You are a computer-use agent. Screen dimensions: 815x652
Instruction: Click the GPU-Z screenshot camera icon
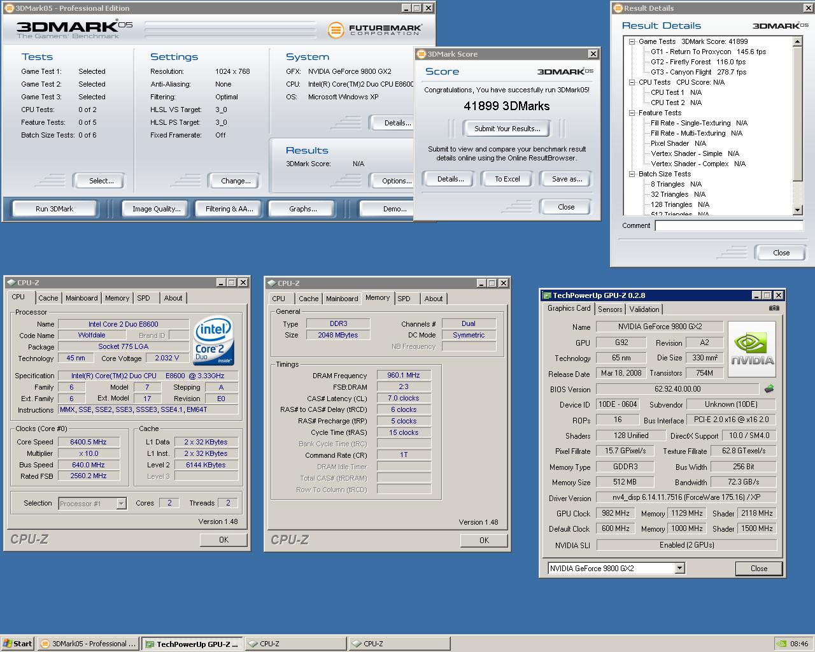774,308
